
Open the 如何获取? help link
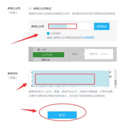[89, 37]
